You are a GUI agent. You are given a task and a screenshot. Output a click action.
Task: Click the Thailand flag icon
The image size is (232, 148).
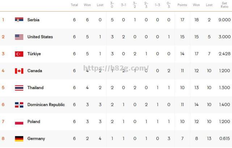19,88
